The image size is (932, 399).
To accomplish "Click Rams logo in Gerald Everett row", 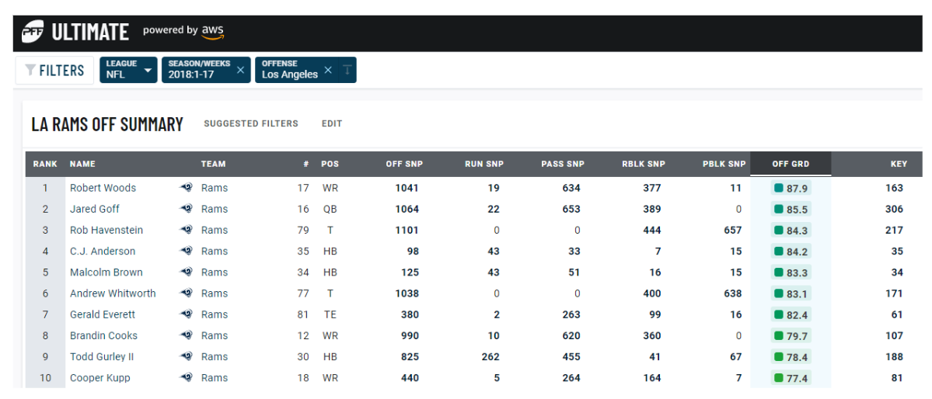I will tap(186, 314).
